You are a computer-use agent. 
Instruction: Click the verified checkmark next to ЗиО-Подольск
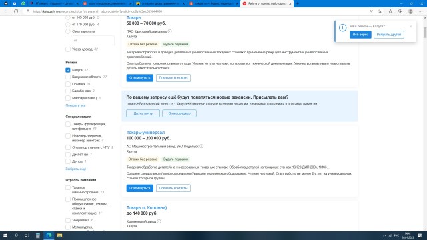tap(201, 146)
